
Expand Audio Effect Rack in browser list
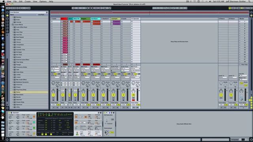[13, 27]
